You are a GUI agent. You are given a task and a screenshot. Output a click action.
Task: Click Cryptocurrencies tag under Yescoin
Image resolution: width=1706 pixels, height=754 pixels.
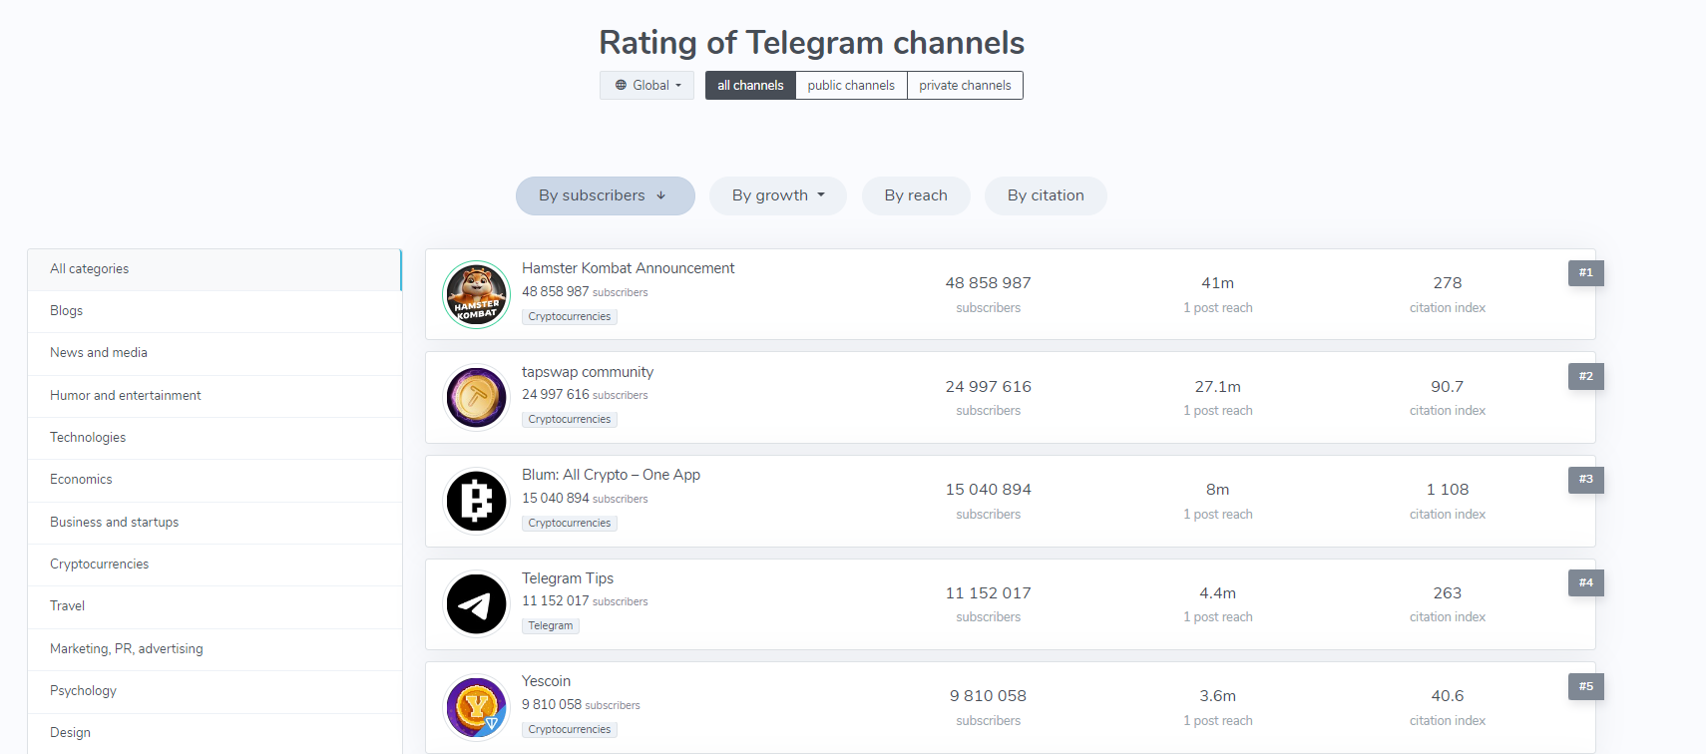point(570,730)
